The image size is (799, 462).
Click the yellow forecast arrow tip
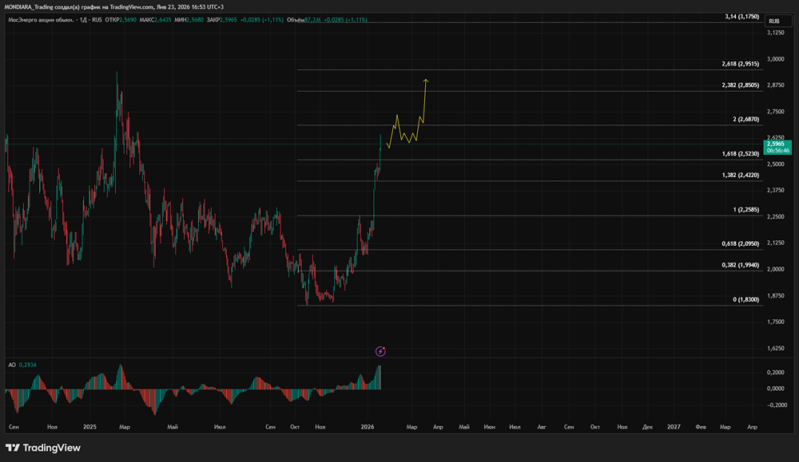(x=427, y=80)
